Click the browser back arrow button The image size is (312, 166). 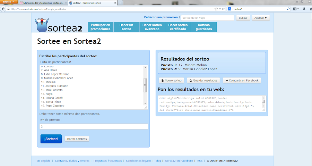coord(3,9)
